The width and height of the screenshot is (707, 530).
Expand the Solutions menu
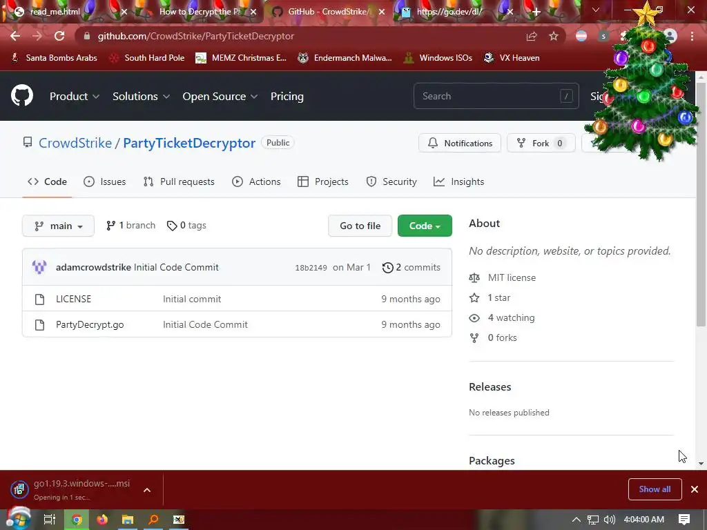click(x=141, y=96)
